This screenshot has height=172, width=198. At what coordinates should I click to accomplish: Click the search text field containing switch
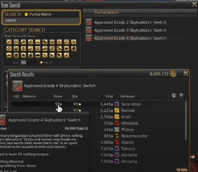pos(41,20)
